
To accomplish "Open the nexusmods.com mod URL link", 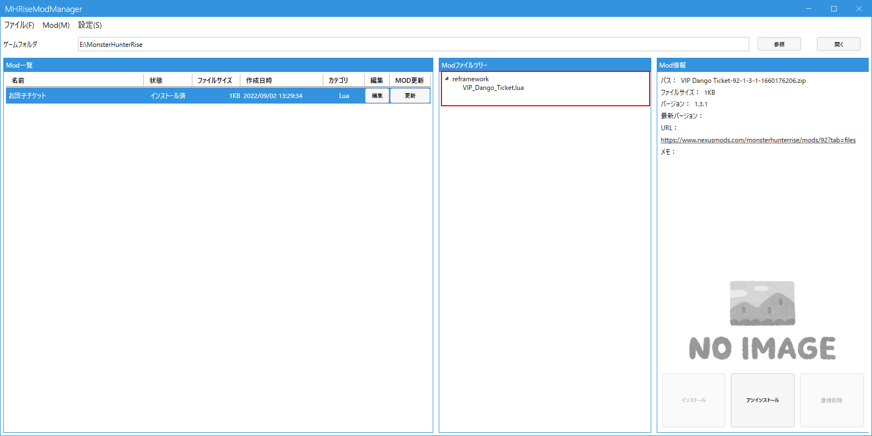I will (758, 140).
